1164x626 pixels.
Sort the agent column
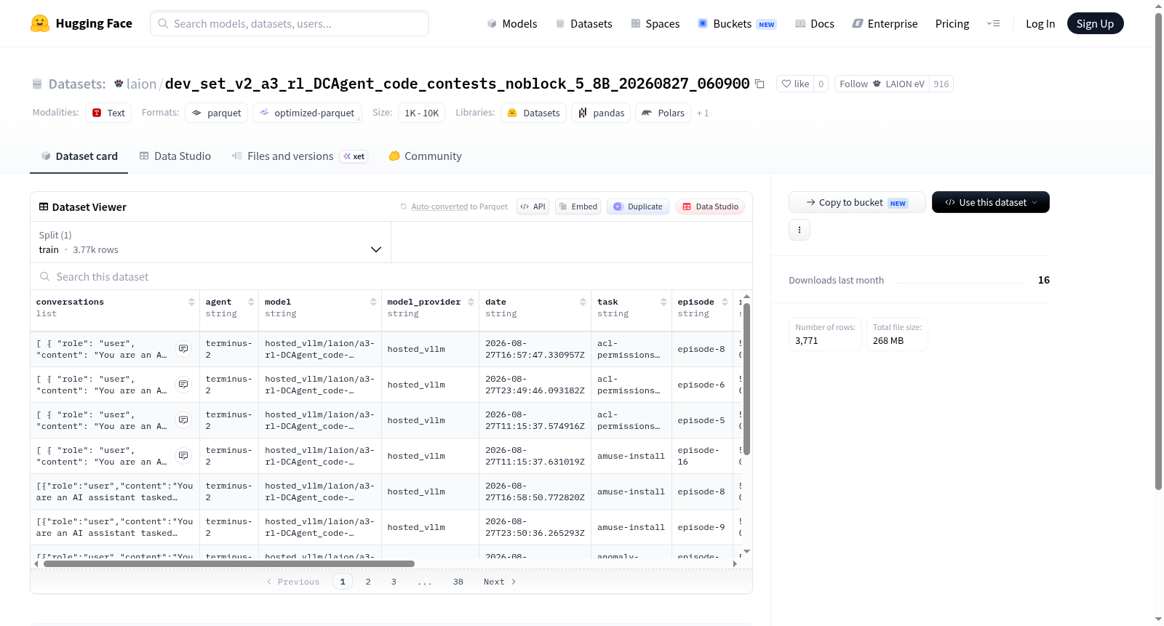(x=251, y=302)
